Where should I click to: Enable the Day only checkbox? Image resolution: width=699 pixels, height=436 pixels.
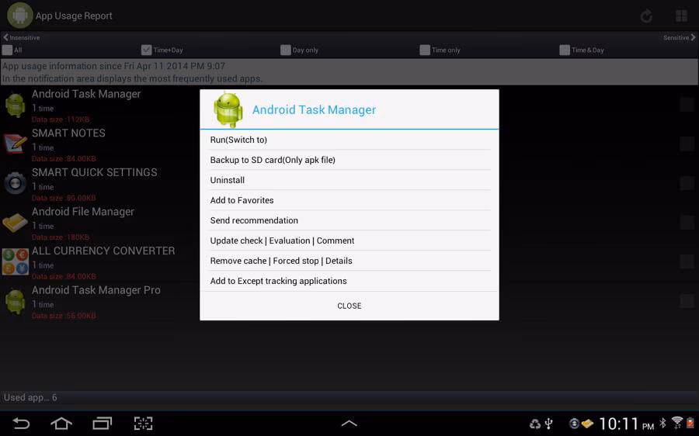point(286,50)
